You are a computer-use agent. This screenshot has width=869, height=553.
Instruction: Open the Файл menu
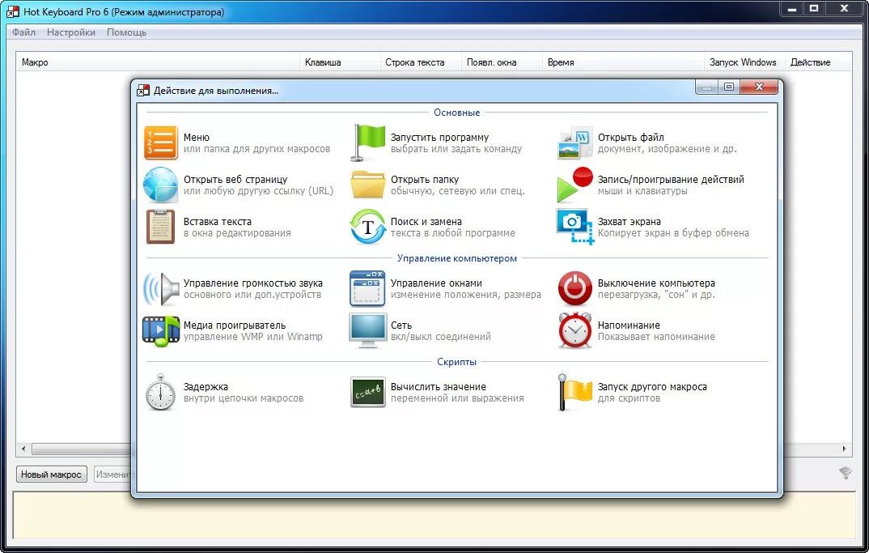(x=23, y=32)
